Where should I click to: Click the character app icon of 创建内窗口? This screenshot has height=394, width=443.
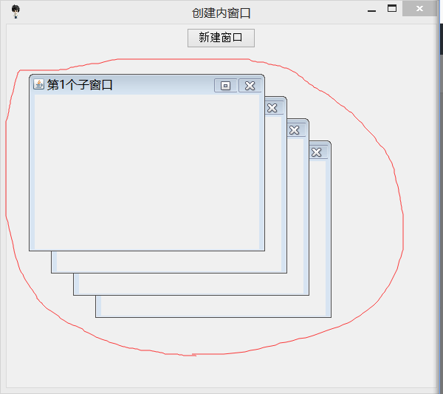tap(16, 12)
